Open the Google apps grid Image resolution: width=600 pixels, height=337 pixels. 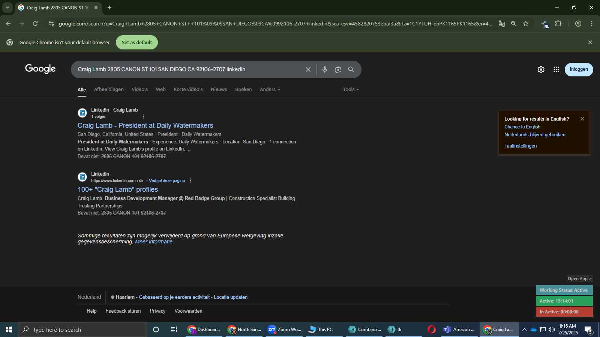[556, 70]
